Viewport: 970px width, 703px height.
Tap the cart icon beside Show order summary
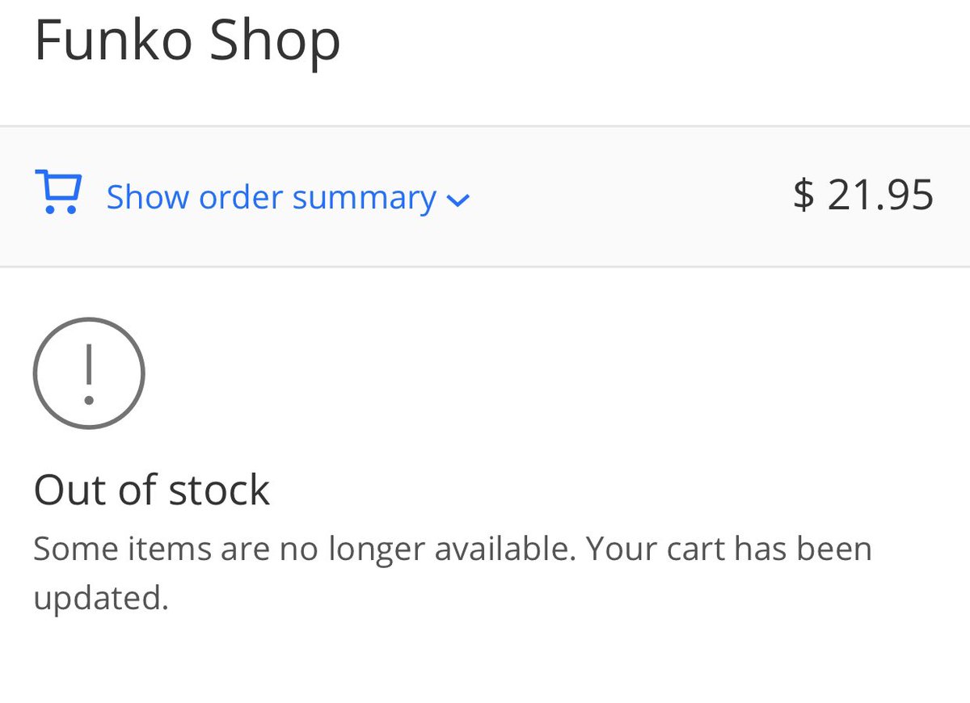coord(58,192)
